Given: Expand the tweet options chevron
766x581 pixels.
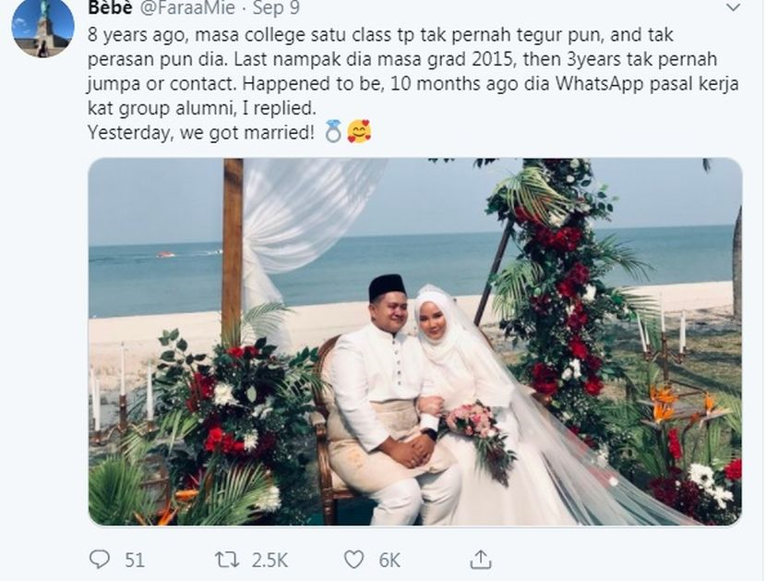Looking at the screenshot, I should click(x=733, y=8).
